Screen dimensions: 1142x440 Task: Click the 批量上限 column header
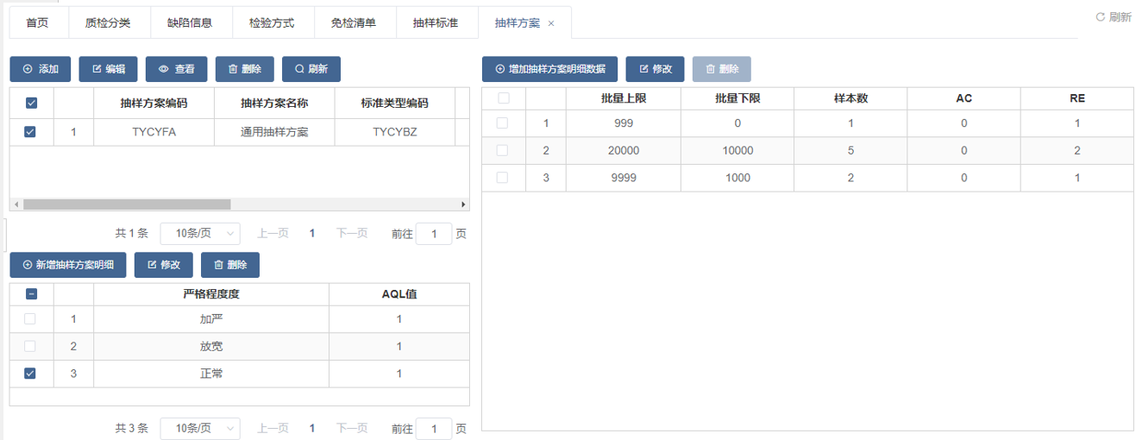pyautogui.click(x=624, y=98)
